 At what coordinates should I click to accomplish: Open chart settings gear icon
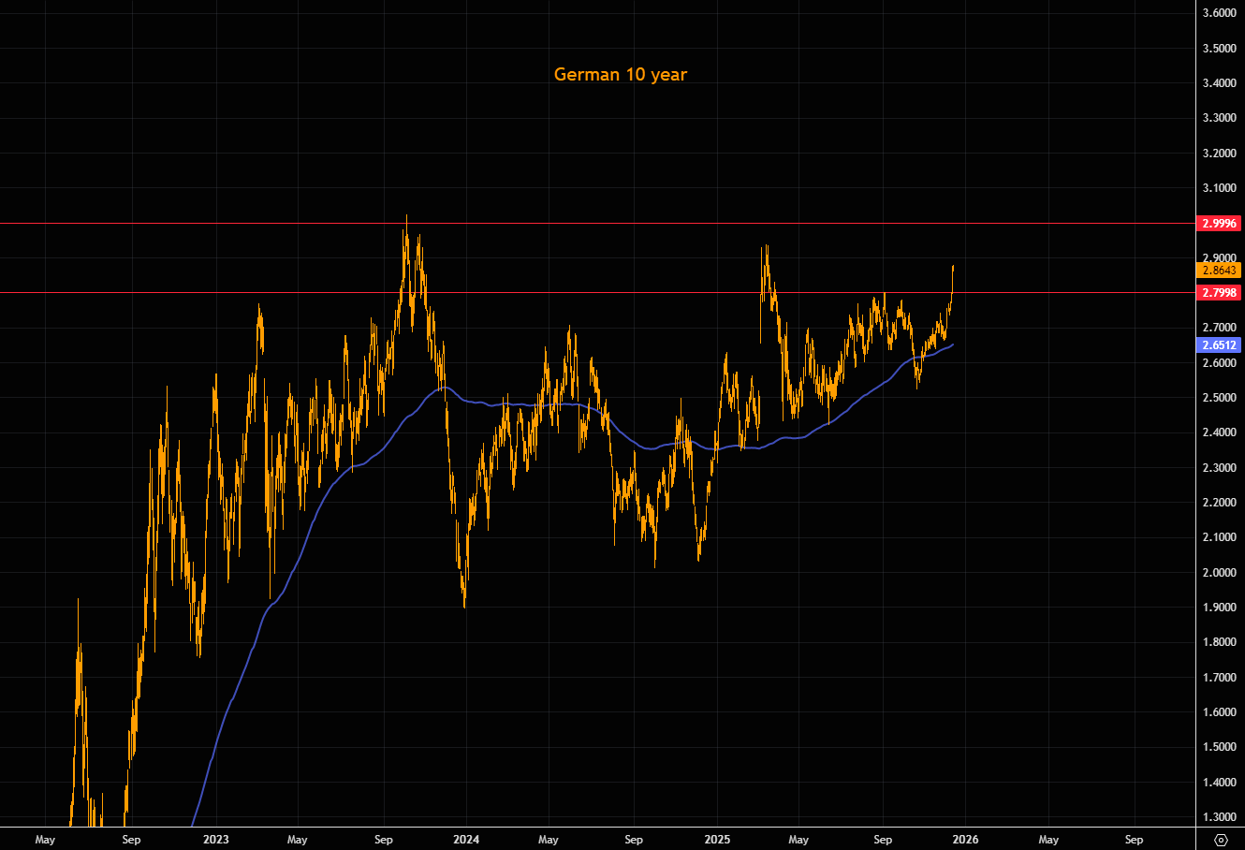1220,840
